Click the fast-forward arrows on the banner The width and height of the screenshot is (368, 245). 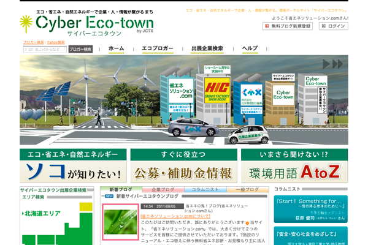tap(333, 64)
